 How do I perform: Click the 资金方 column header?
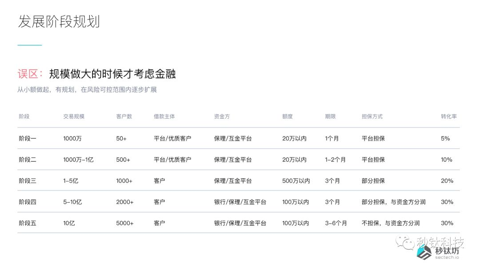[x=222, y=116]
